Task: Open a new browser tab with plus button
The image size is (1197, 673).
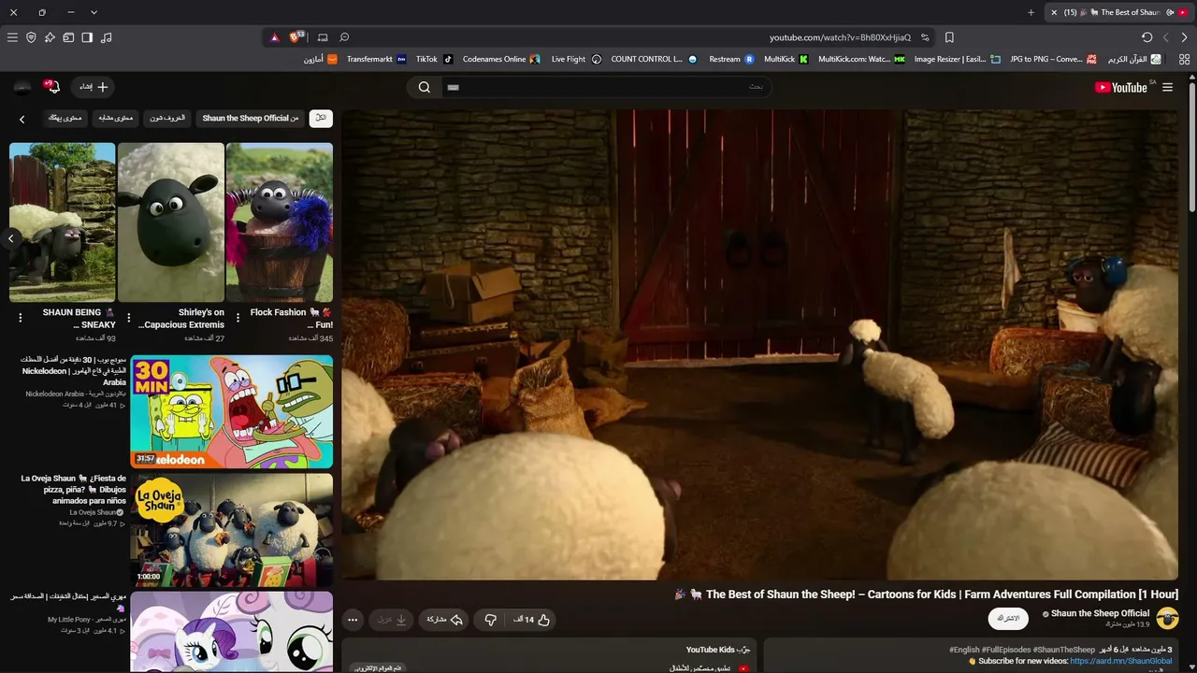Action: click(1031, 12)
